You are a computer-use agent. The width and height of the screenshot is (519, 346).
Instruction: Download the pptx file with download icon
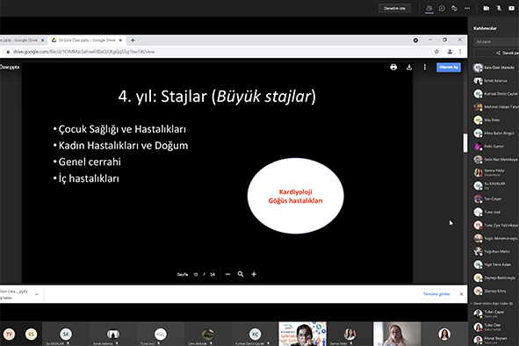(409, 68)
